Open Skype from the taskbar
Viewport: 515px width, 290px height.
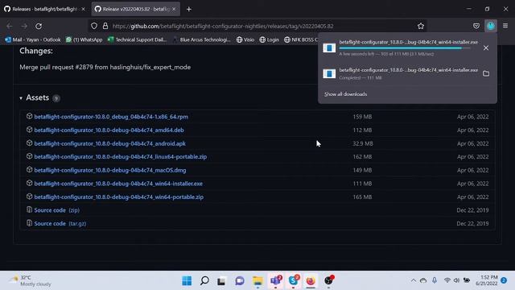click(293, 280)
